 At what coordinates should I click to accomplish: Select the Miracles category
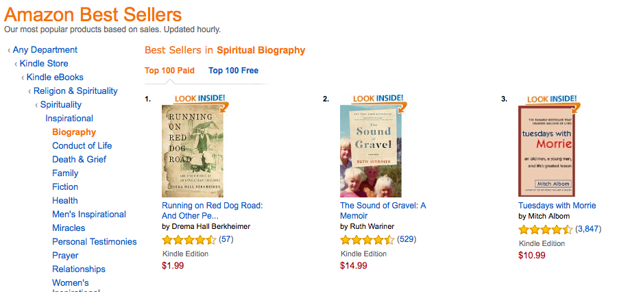(x=69, y=228)
